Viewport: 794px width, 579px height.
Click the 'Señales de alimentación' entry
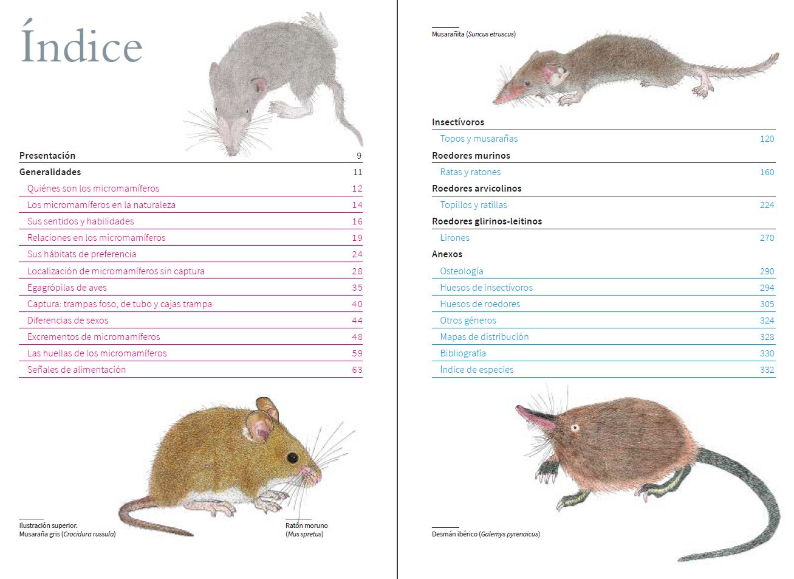[77, 370]
